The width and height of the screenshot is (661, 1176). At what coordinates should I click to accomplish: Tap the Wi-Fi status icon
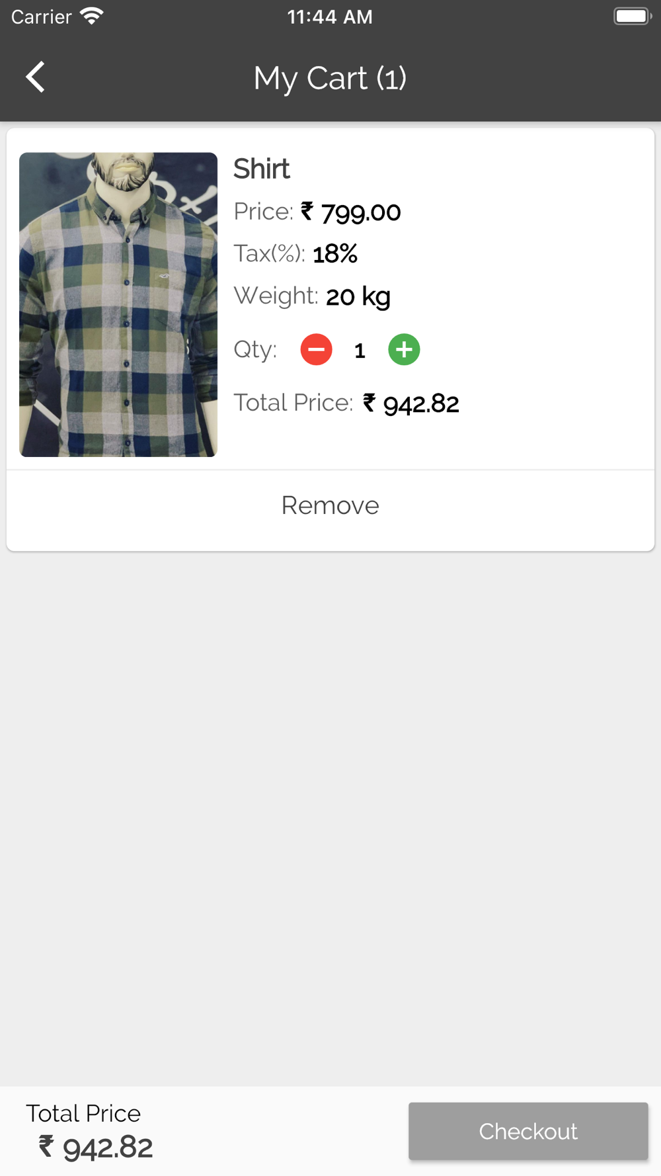tap(92, 16)
